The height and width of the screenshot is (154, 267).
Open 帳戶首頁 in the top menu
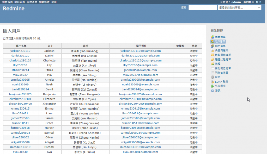pos(20,2)
